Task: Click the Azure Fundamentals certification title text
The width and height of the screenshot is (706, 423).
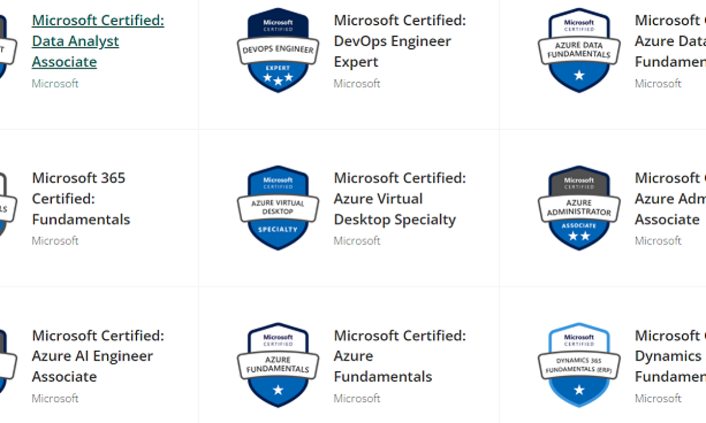Action: coord(399,356)
